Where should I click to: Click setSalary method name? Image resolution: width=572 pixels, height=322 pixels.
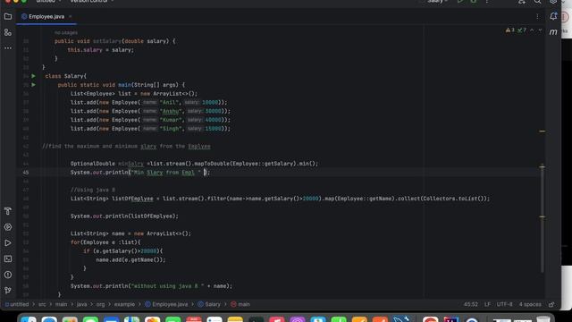107,41
